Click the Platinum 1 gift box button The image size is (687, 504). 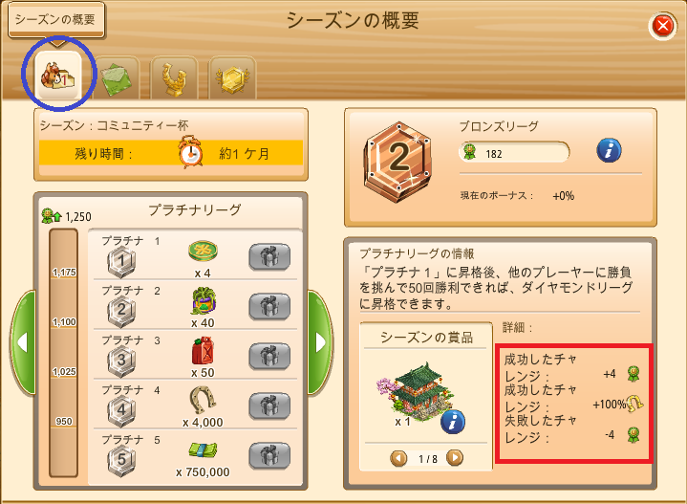(269, 256)
